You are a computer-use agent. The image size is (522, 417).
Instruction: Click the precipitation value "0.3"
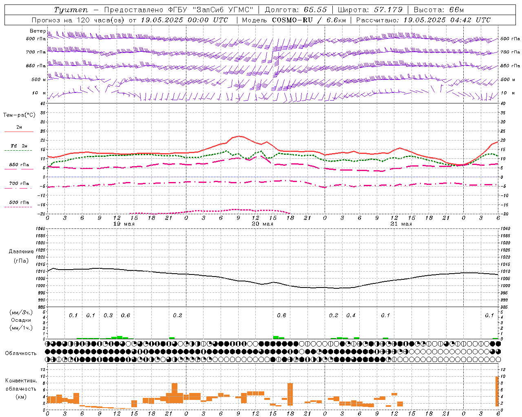[108, 316]
